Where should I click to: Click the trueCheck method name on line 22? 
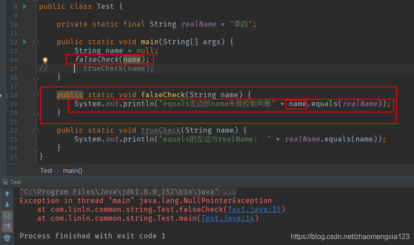tap(161, 130)
